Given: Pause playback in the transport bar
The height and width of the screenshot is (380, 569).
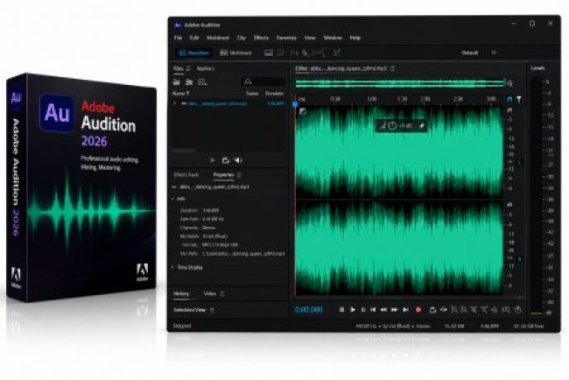Looking at the screenshot, I should [x=363, y=310].
